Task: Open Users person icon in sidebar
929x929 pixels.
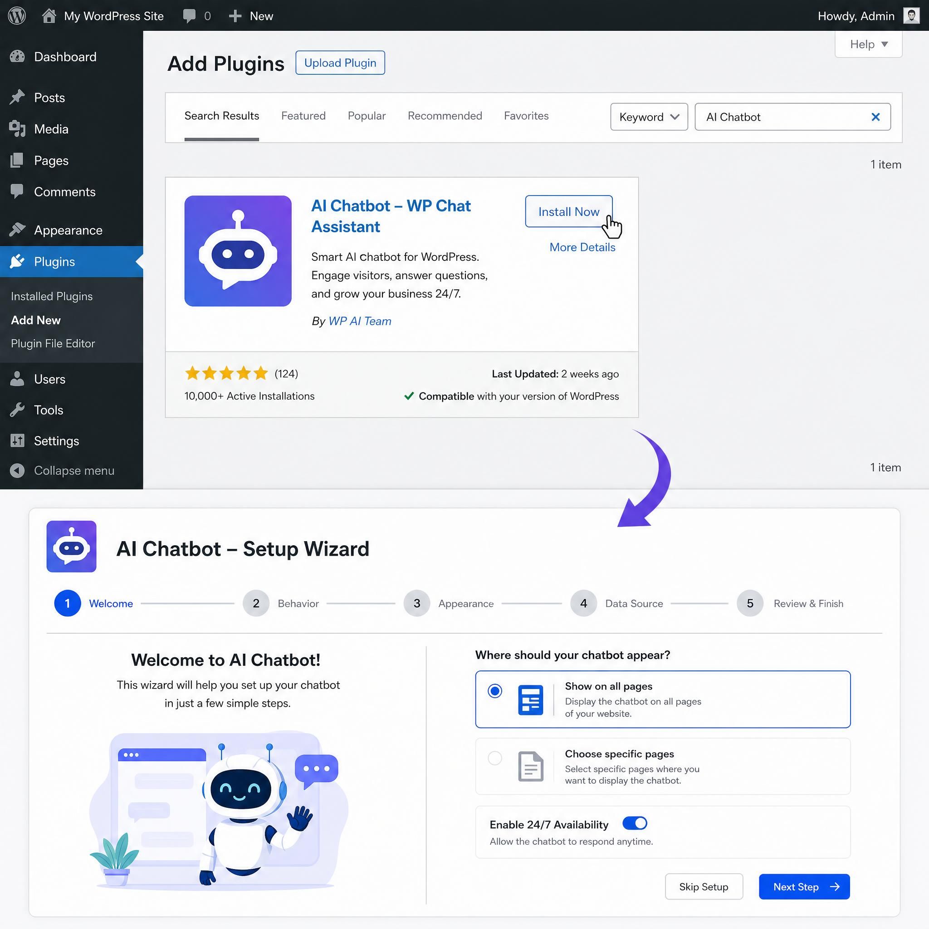Action: coord(17,379)
